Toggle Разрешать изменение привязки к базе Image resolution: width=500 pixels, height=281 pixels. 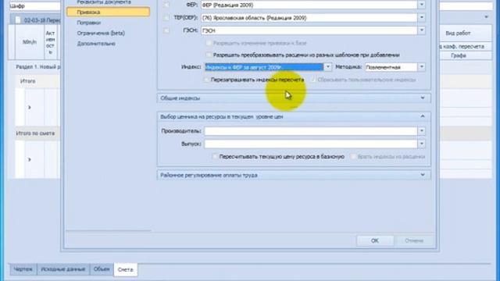(209, 43)
